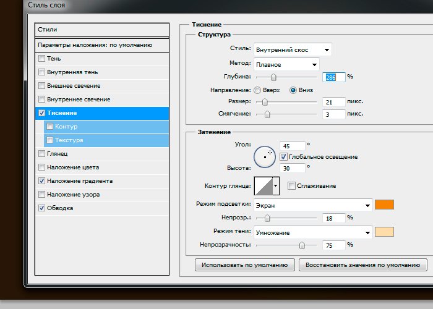
Task: Select the Вверх direction radio button
Action: (257, 90)
